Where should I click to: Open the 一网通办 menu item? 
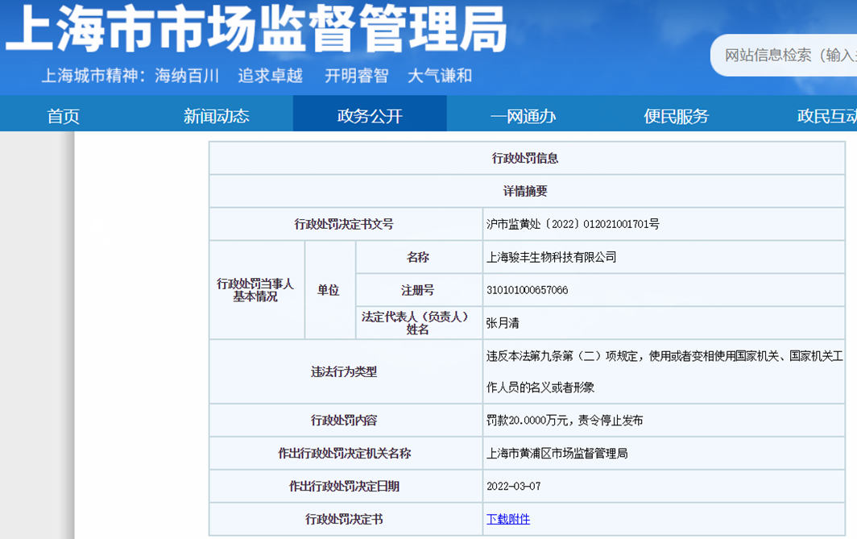[x=524, y=115]
